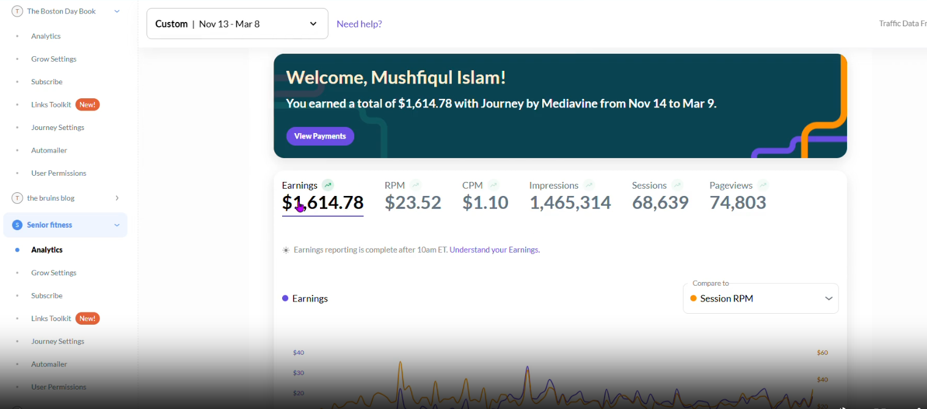Click the CPM trend arrow icon
Screen dimensions: 927x409
pos(493,185)
